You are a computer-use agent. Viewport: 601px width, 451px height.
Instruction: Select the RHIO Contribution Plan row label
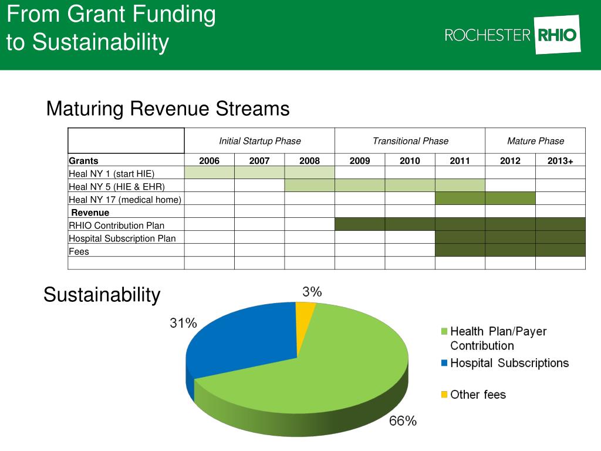pyautogui.click(x=116, y=225)
